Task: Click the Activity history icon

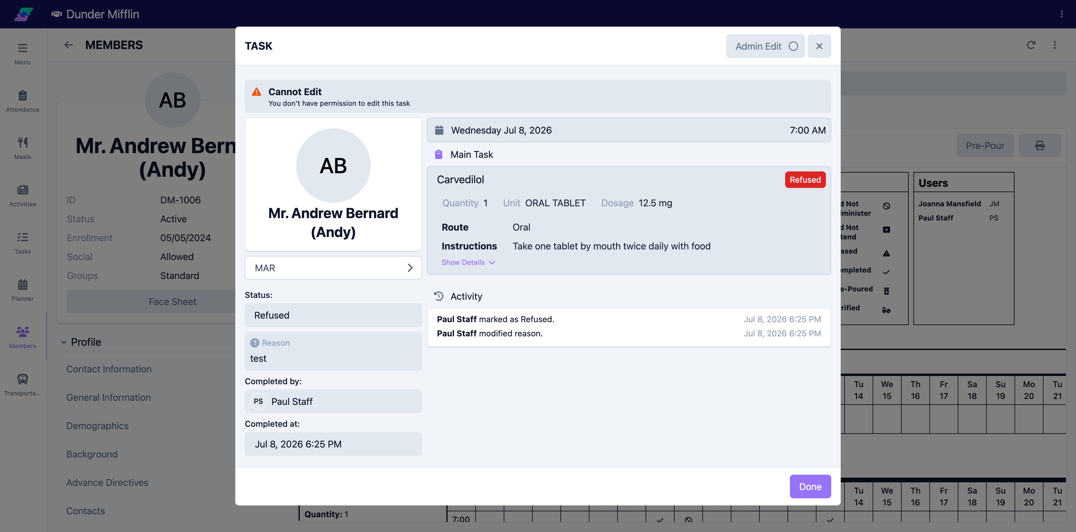Action: point(439,296)
